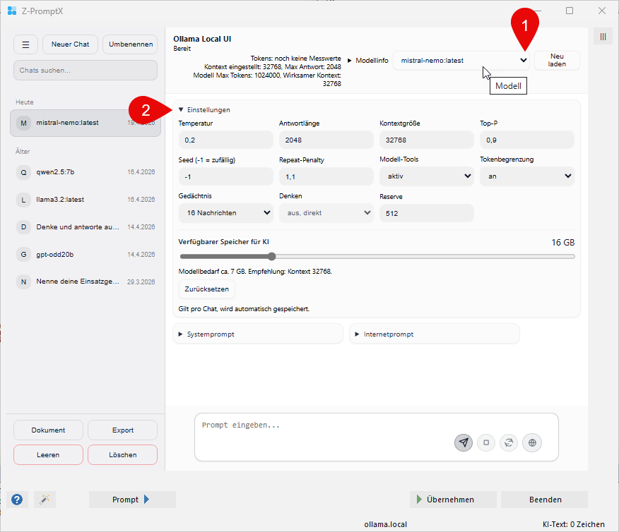Viewport: 619px width, 532px height.
Task: Open the Modell-Tools dropdown set to aktiv
Action: tap(426, 176)
